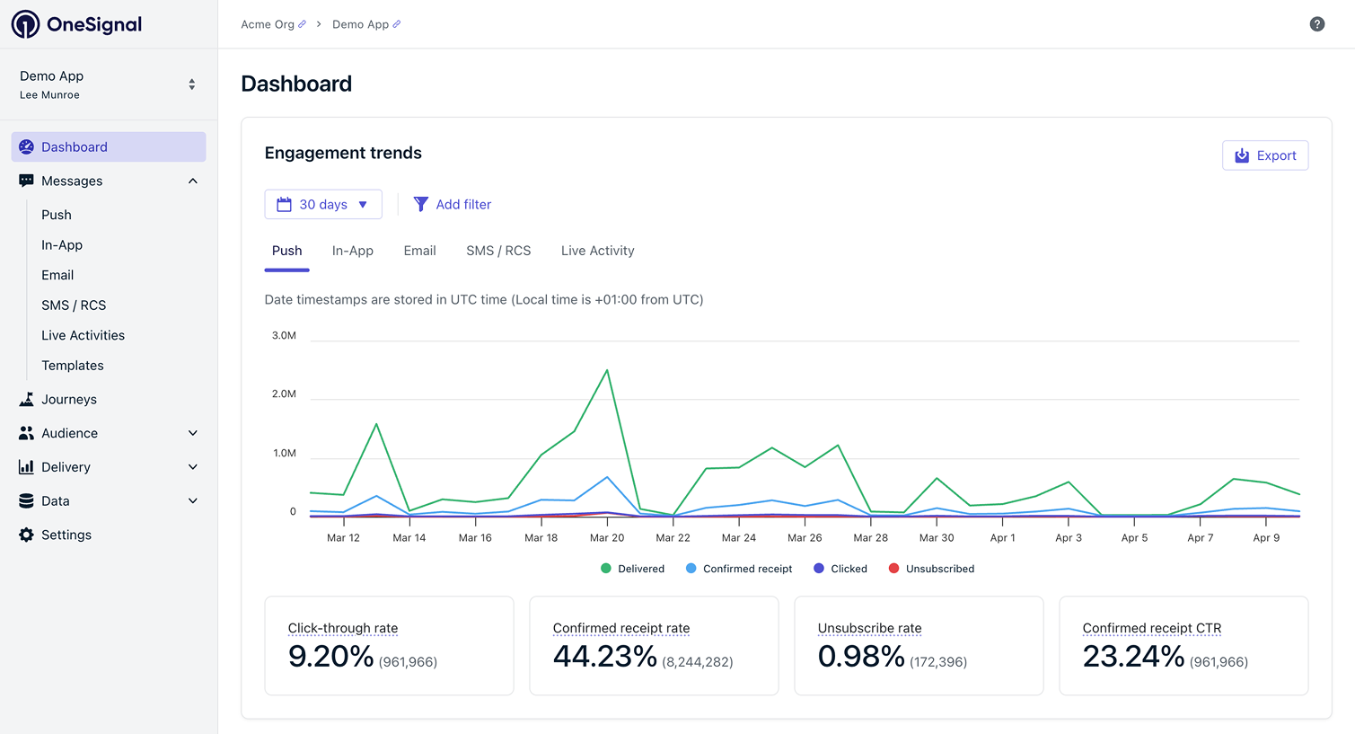The image size is (1355, 734).
Task: Expand the Delivery section chevron
Action: pos(193,467)
